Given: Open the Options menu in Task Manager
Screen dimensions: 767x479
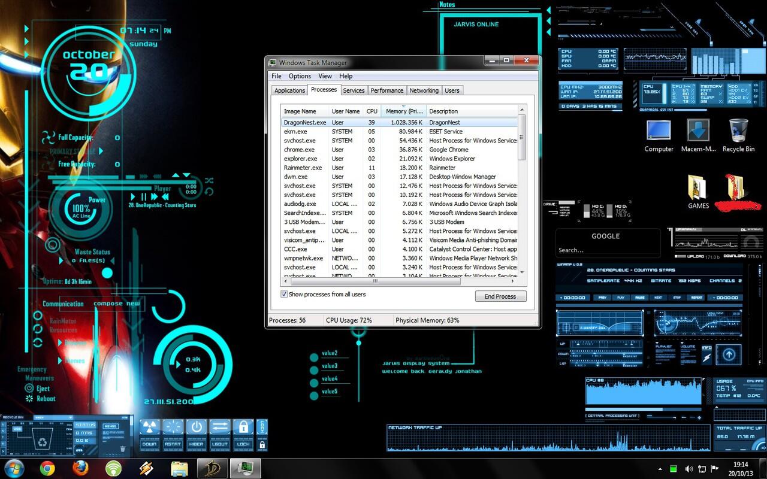Looking at the screenshot, I should [300, 76].
